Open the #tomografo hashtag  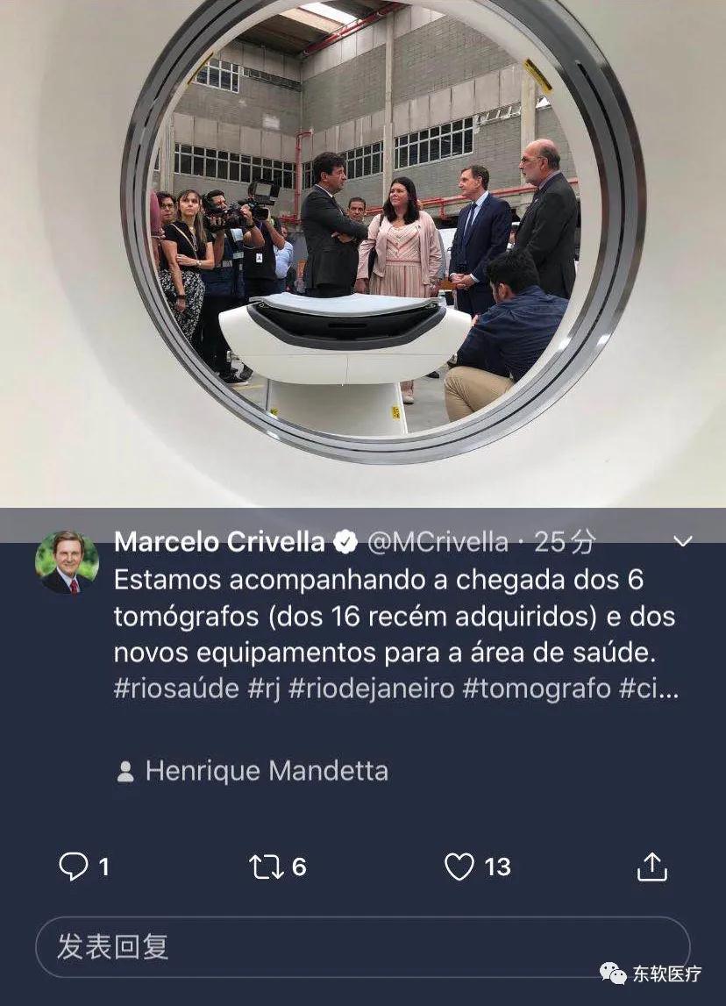(537, 689)
